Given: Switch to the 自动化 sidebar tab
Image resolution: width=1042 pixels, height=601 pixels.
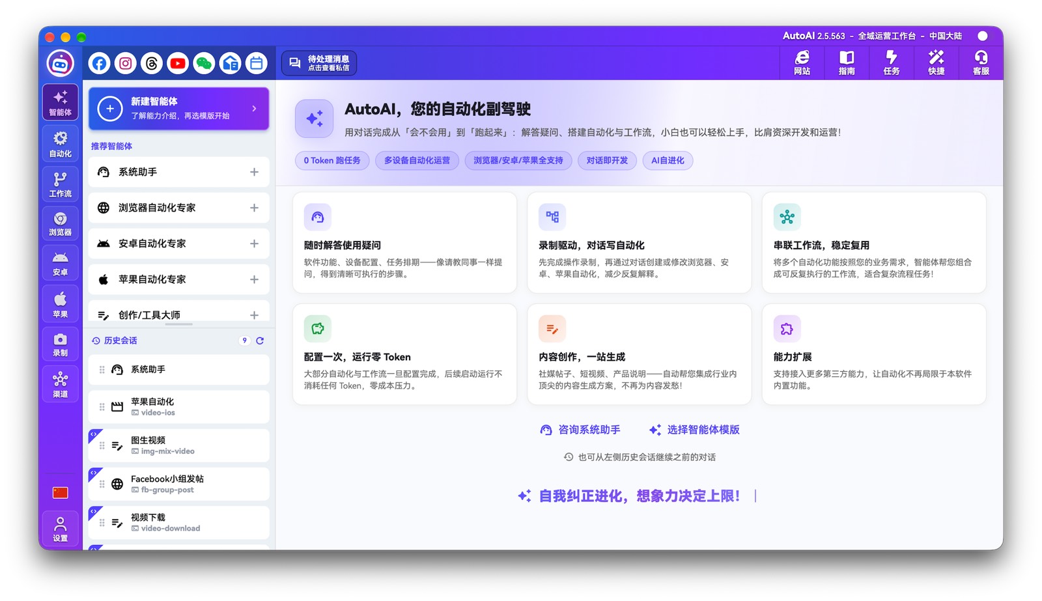Looking at the screenshot, I should [x=61, y=144].
